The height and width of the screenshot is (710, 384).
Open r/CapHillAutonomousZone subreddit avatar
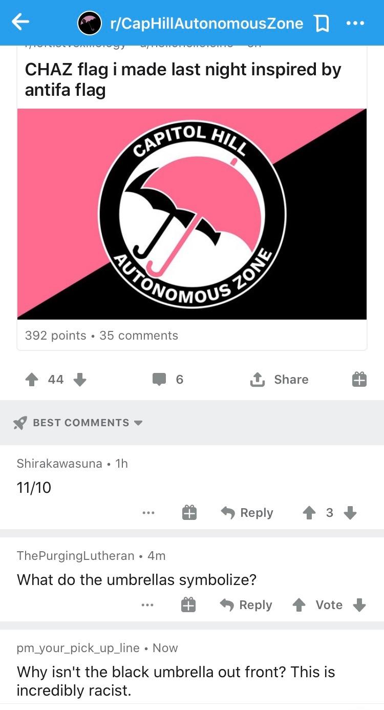coord(90,23)
